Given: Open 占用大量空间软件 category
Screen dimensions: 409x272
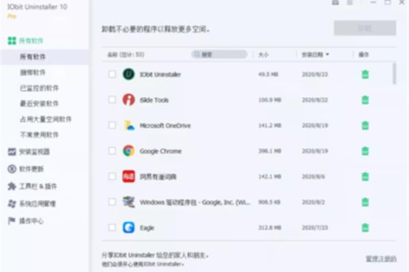Looking at the screenshot, I should (46, 119).
